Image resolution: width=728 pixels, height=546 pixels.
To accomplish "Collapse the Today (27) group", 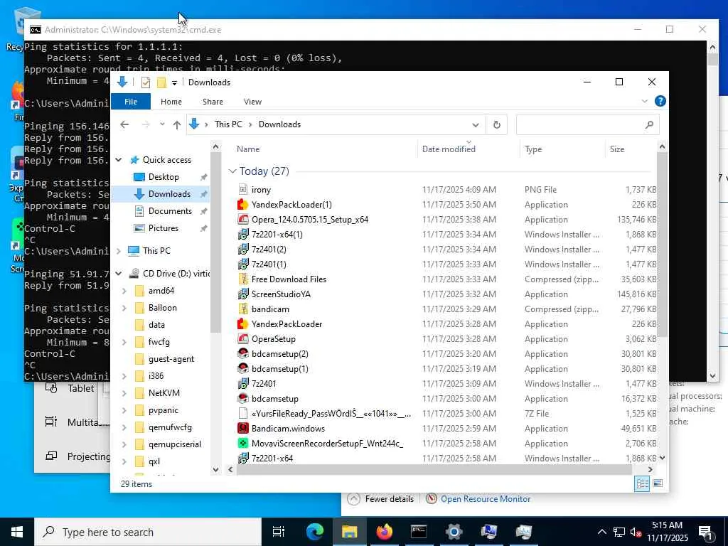I will (x=232, y=171).
